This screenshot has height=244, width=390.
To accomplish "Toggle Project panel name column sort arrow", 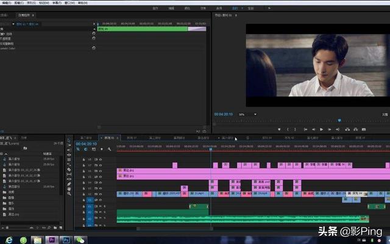I will pos(6,154).
